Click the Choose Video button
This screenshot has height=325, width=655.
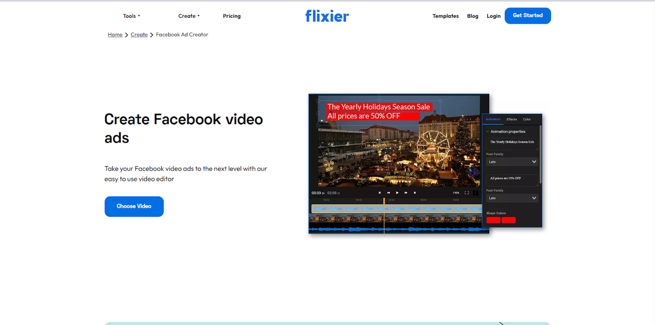click(x=134, y=206)
